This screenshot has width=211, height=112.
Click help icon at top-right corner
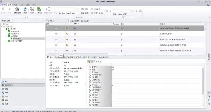click(x=208, y=5)
